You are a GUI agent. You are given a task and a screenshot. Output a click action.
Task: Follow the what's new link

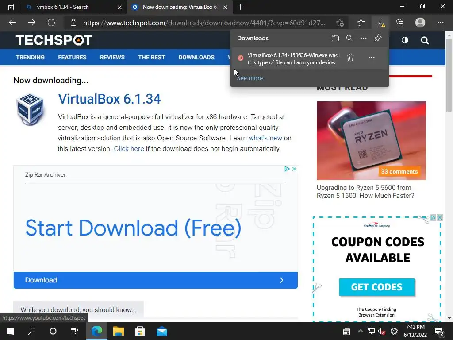265,138
